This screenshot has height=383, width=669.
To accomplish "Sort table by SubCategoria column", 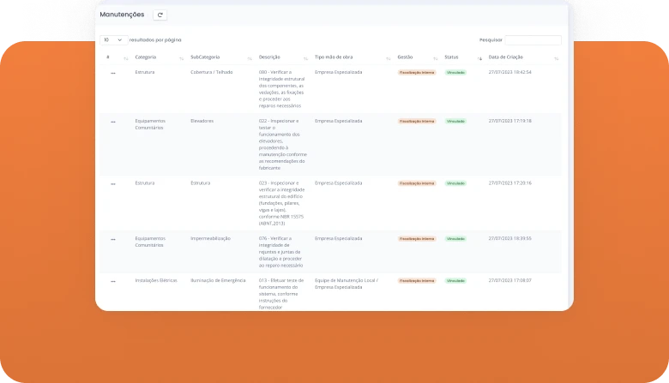I will pos(206,57).
